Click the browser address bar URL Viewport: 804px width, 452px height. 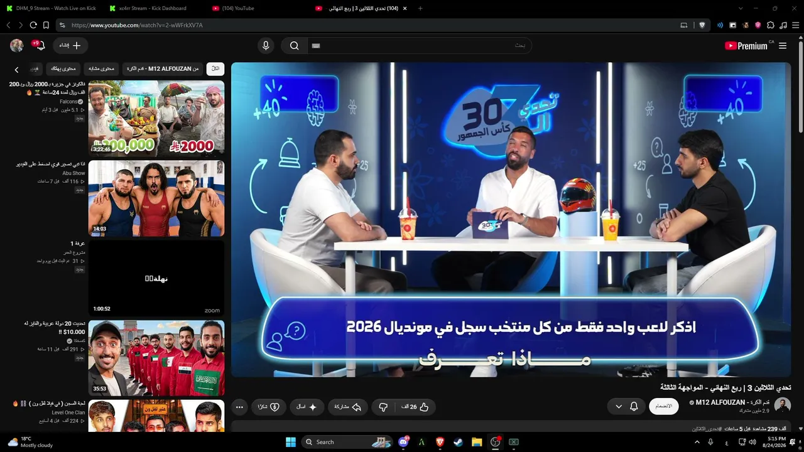[137, 25]
